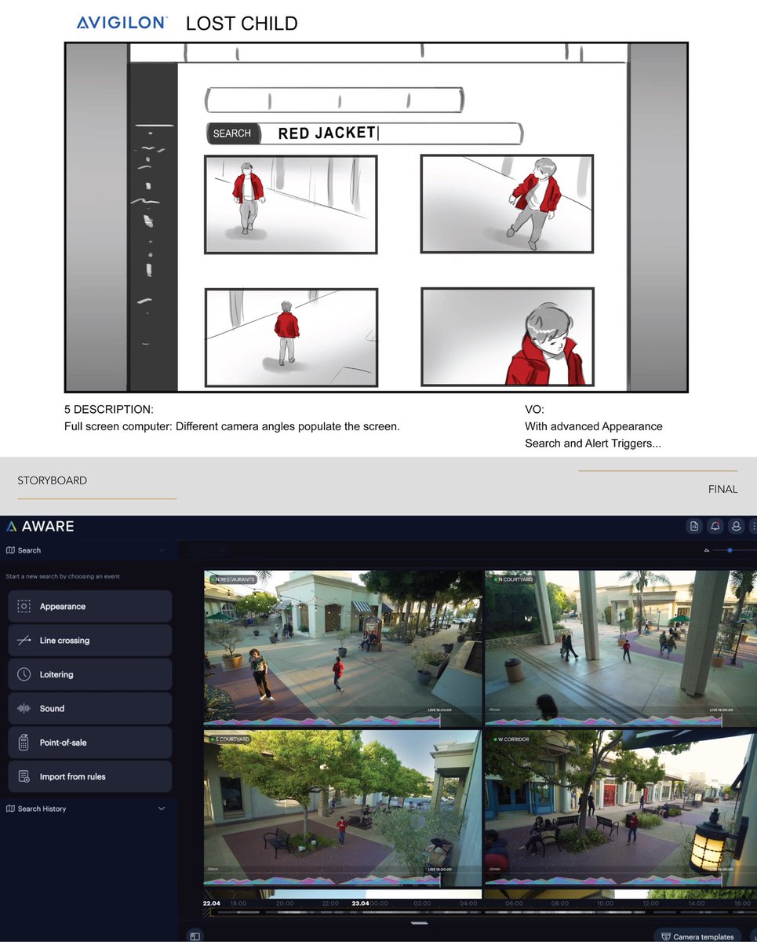The width and height of the screenshot is (757, 942).
Task: Select the N COURTYARD camera feed
Action: [x=621, y=648]
